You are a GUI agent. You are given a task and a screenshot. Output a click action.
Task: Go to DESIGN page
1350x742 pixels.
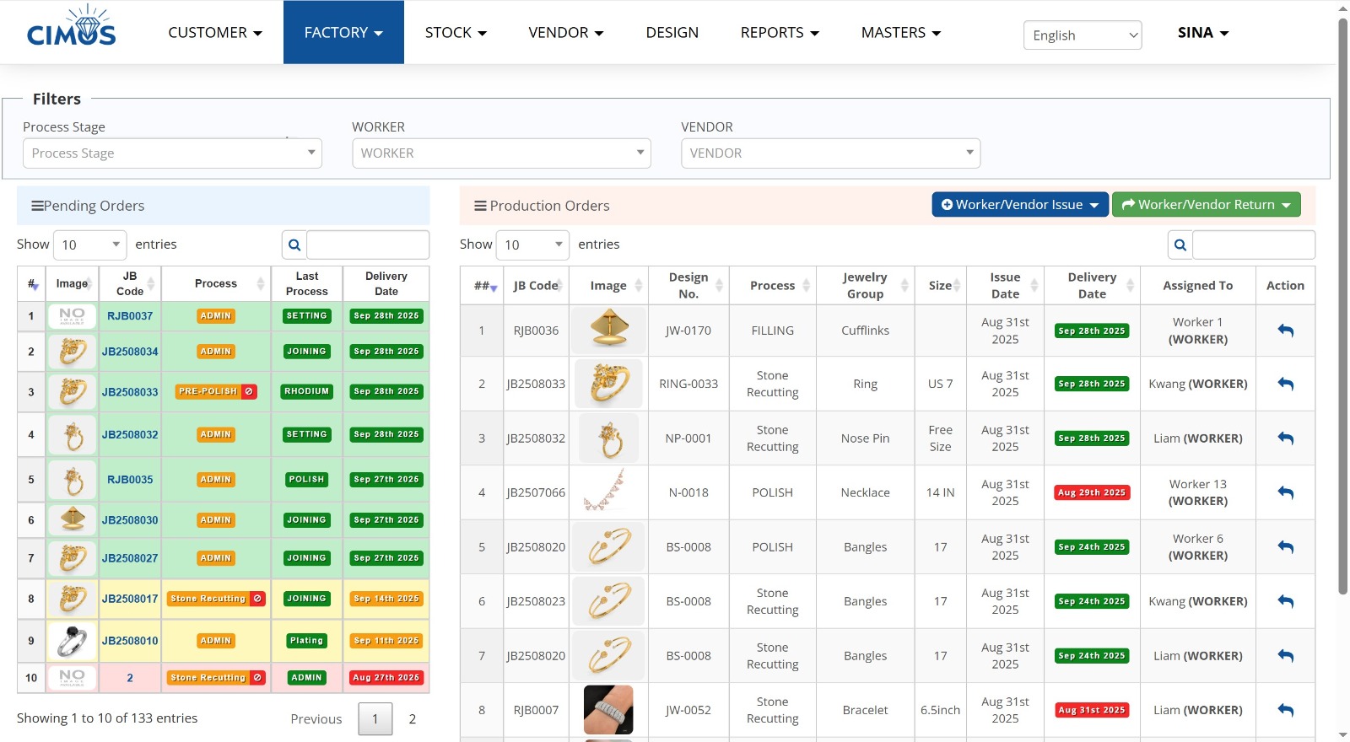(x=672, y=33)
